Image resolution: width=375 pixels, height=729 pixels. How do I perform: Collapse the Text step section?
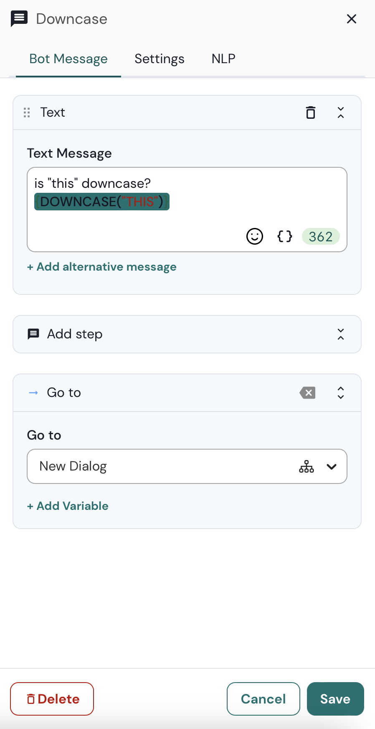(341, 113)
